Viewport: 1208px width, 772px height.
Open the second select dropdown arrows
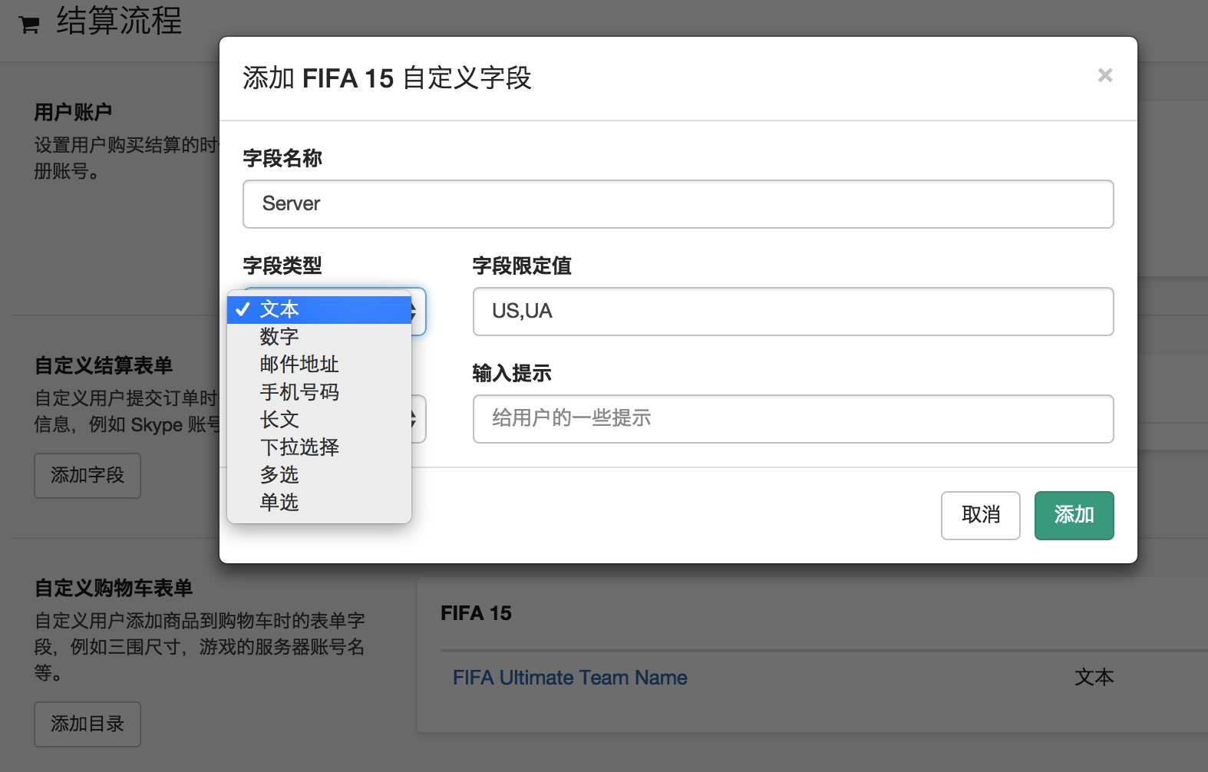click(x=415, y=419)
